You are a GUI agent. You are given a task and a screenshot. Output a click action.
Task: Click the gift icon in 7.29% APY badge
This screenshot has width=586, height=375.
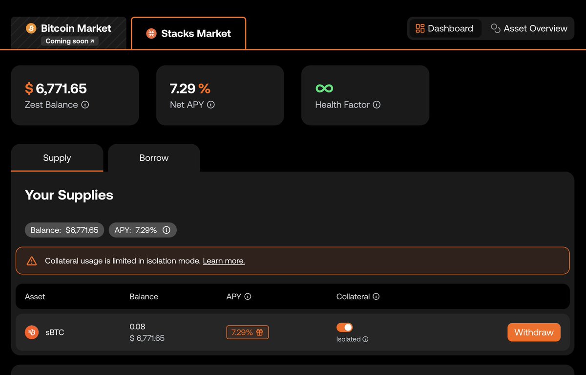pyautogui.click(x=260, y=332)
